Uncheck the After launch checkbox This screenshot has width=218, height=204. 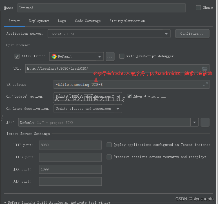click(x=17, y=56)
